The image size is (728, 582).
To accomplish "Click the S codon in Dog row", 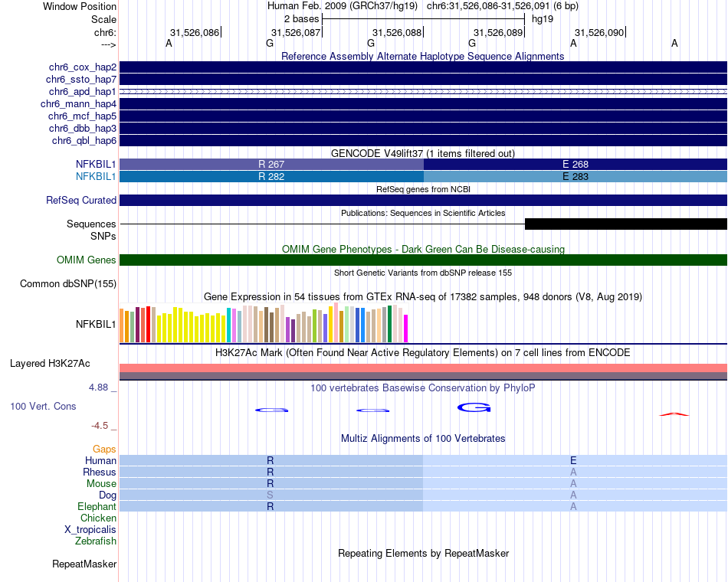I will [x=270, y=495].
